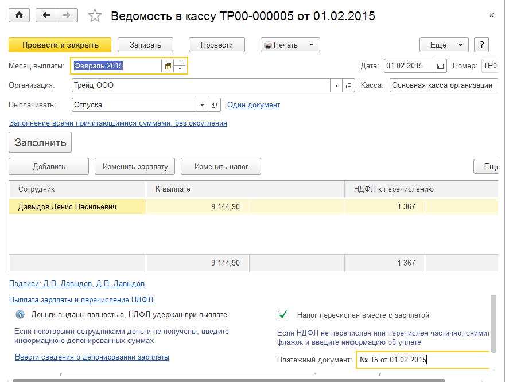The height and width of the screenshot is (382, 505).
Task: Uncheck Налог перечислен вместе с зарплатой
Action: (282, 315)
